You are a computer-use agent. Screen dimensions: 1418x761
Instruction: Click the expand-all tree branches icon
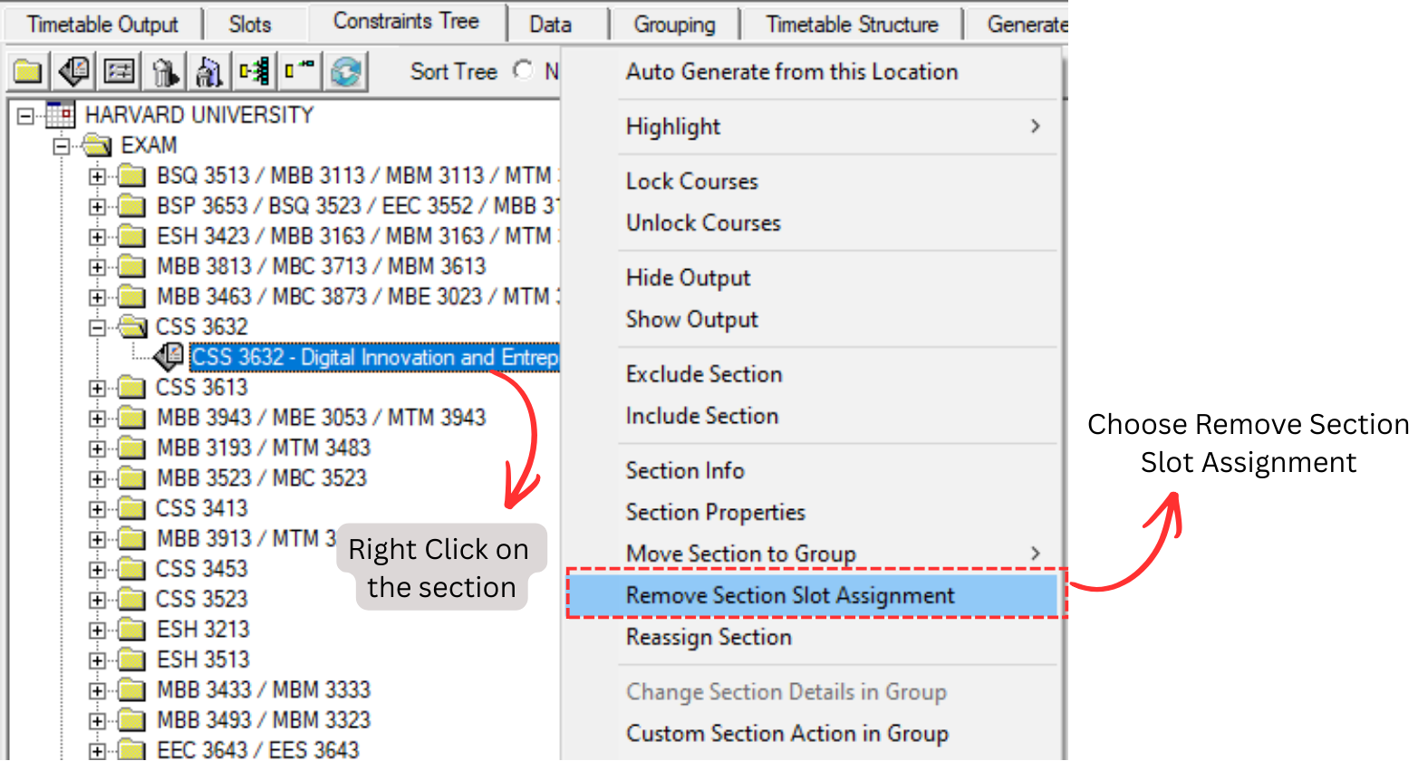tap(255, 71)
